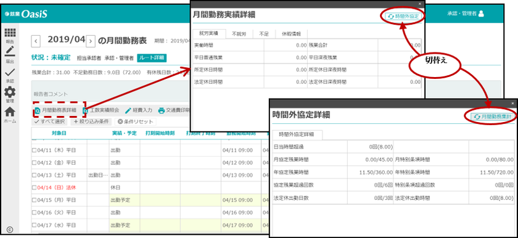
Task: Go to ホーム house icon
Action: pos(10,112)
